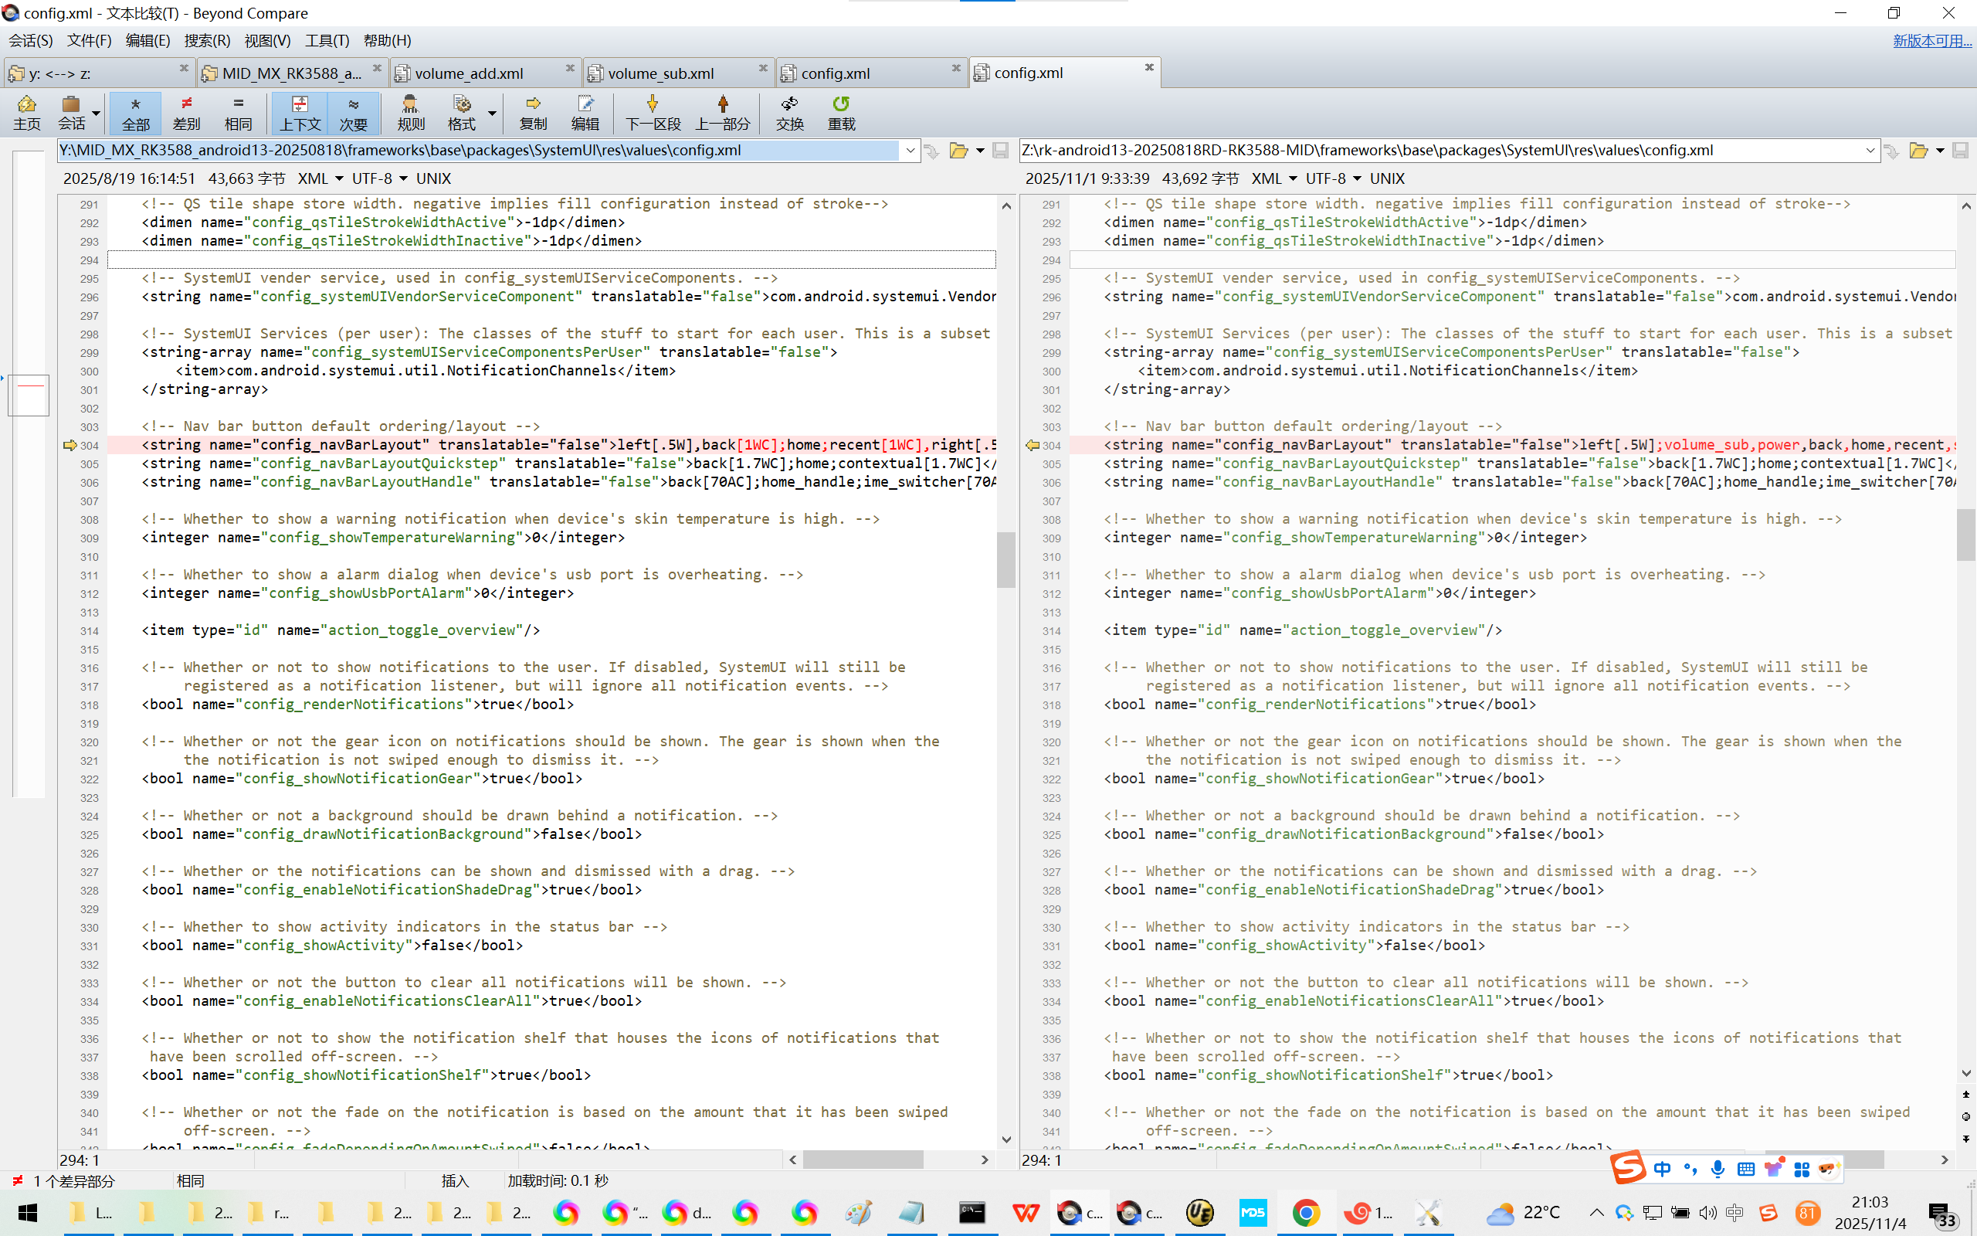The image size is (1977, 1236).
Task: Open Google Chrome from the taskbar
Action: click(x=1305, y=1212)
